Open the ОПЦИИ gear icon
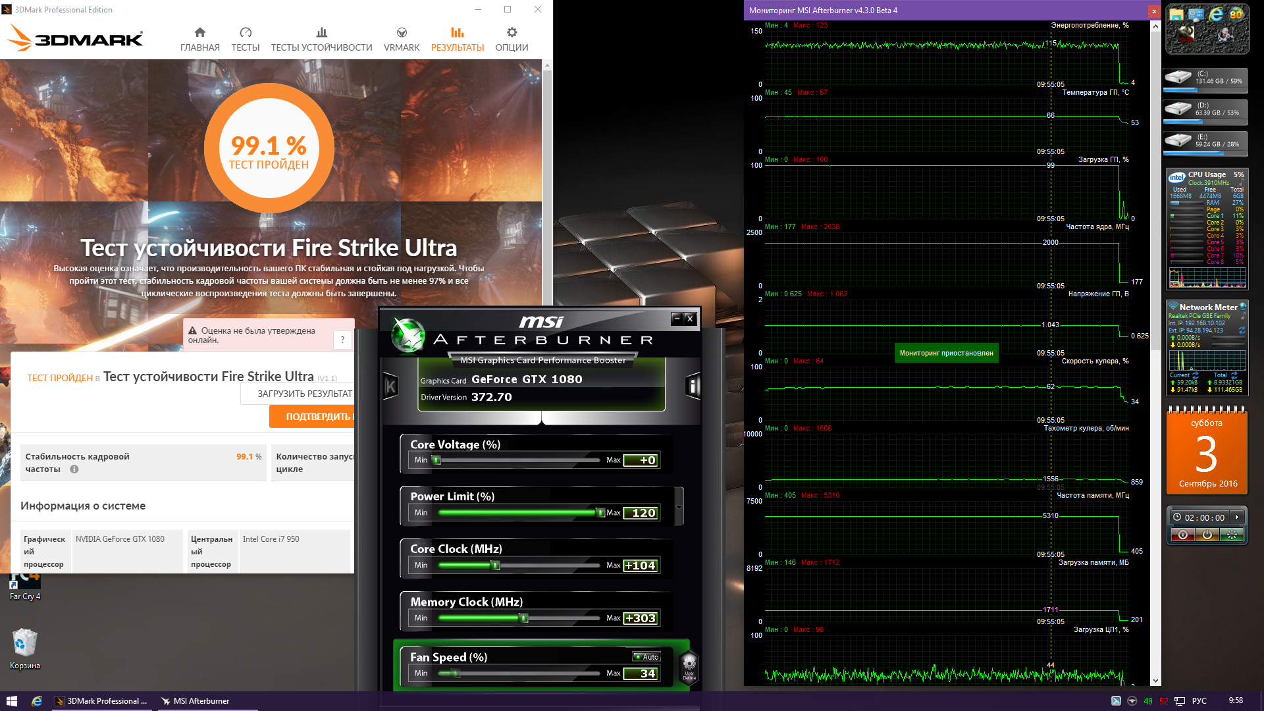The image size is (1264, 711). coord(512,33)
